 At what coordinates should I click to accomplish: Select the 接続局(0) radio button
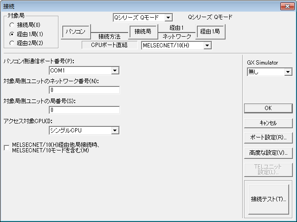tap(12, 25)
